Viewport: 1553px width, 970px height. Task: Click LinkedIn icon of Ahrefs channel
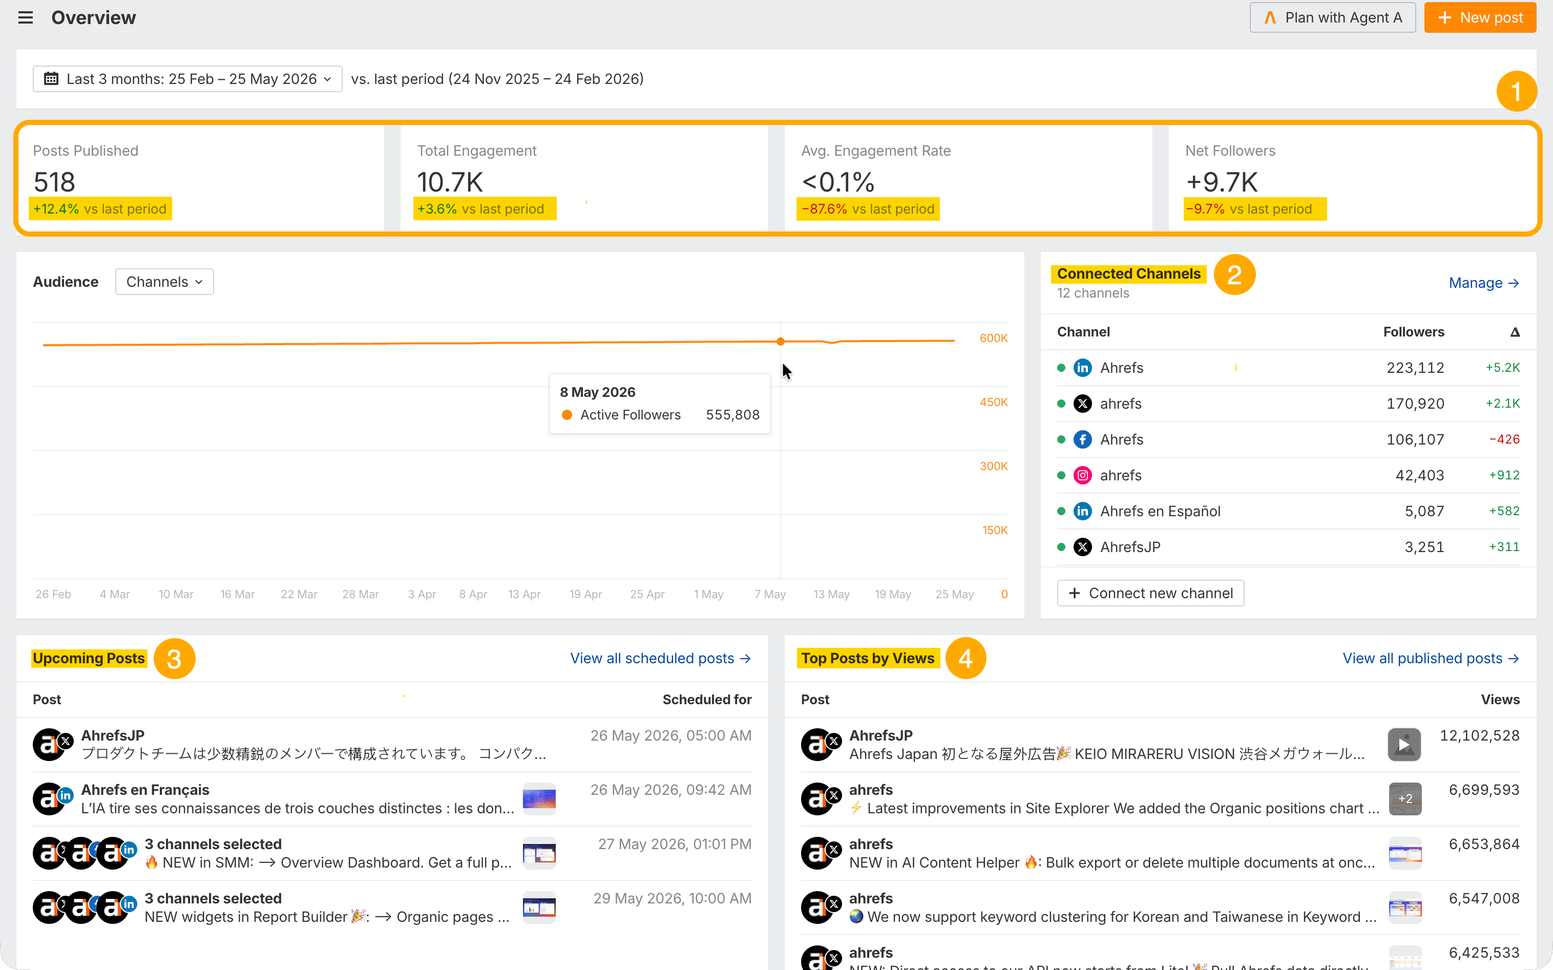(1083, 368)
